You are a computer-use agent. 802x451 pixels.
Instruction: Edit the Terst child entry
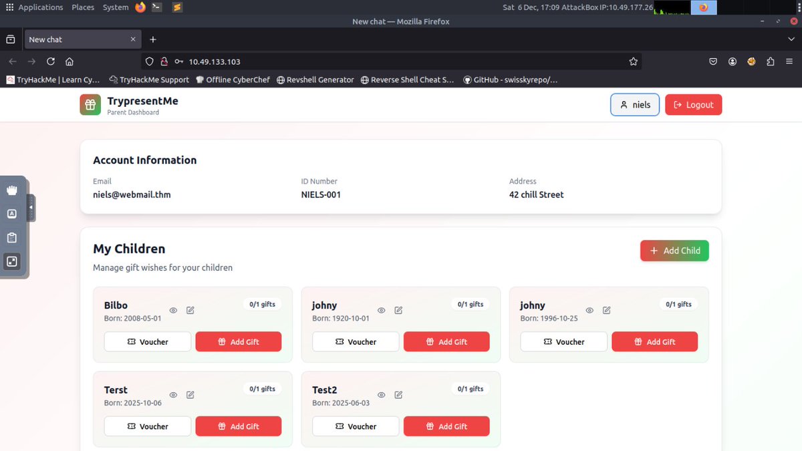click(190, 395)
